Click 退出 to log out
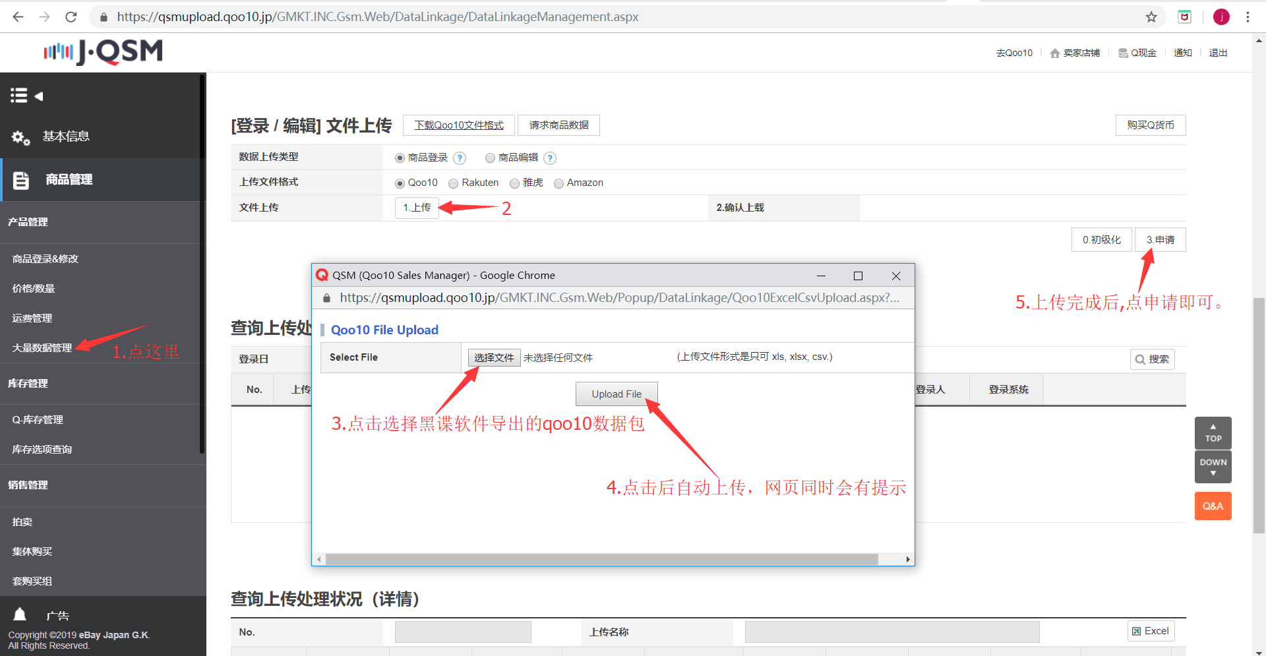Screen dimensions: 1266x656 tap(1218, 53)
